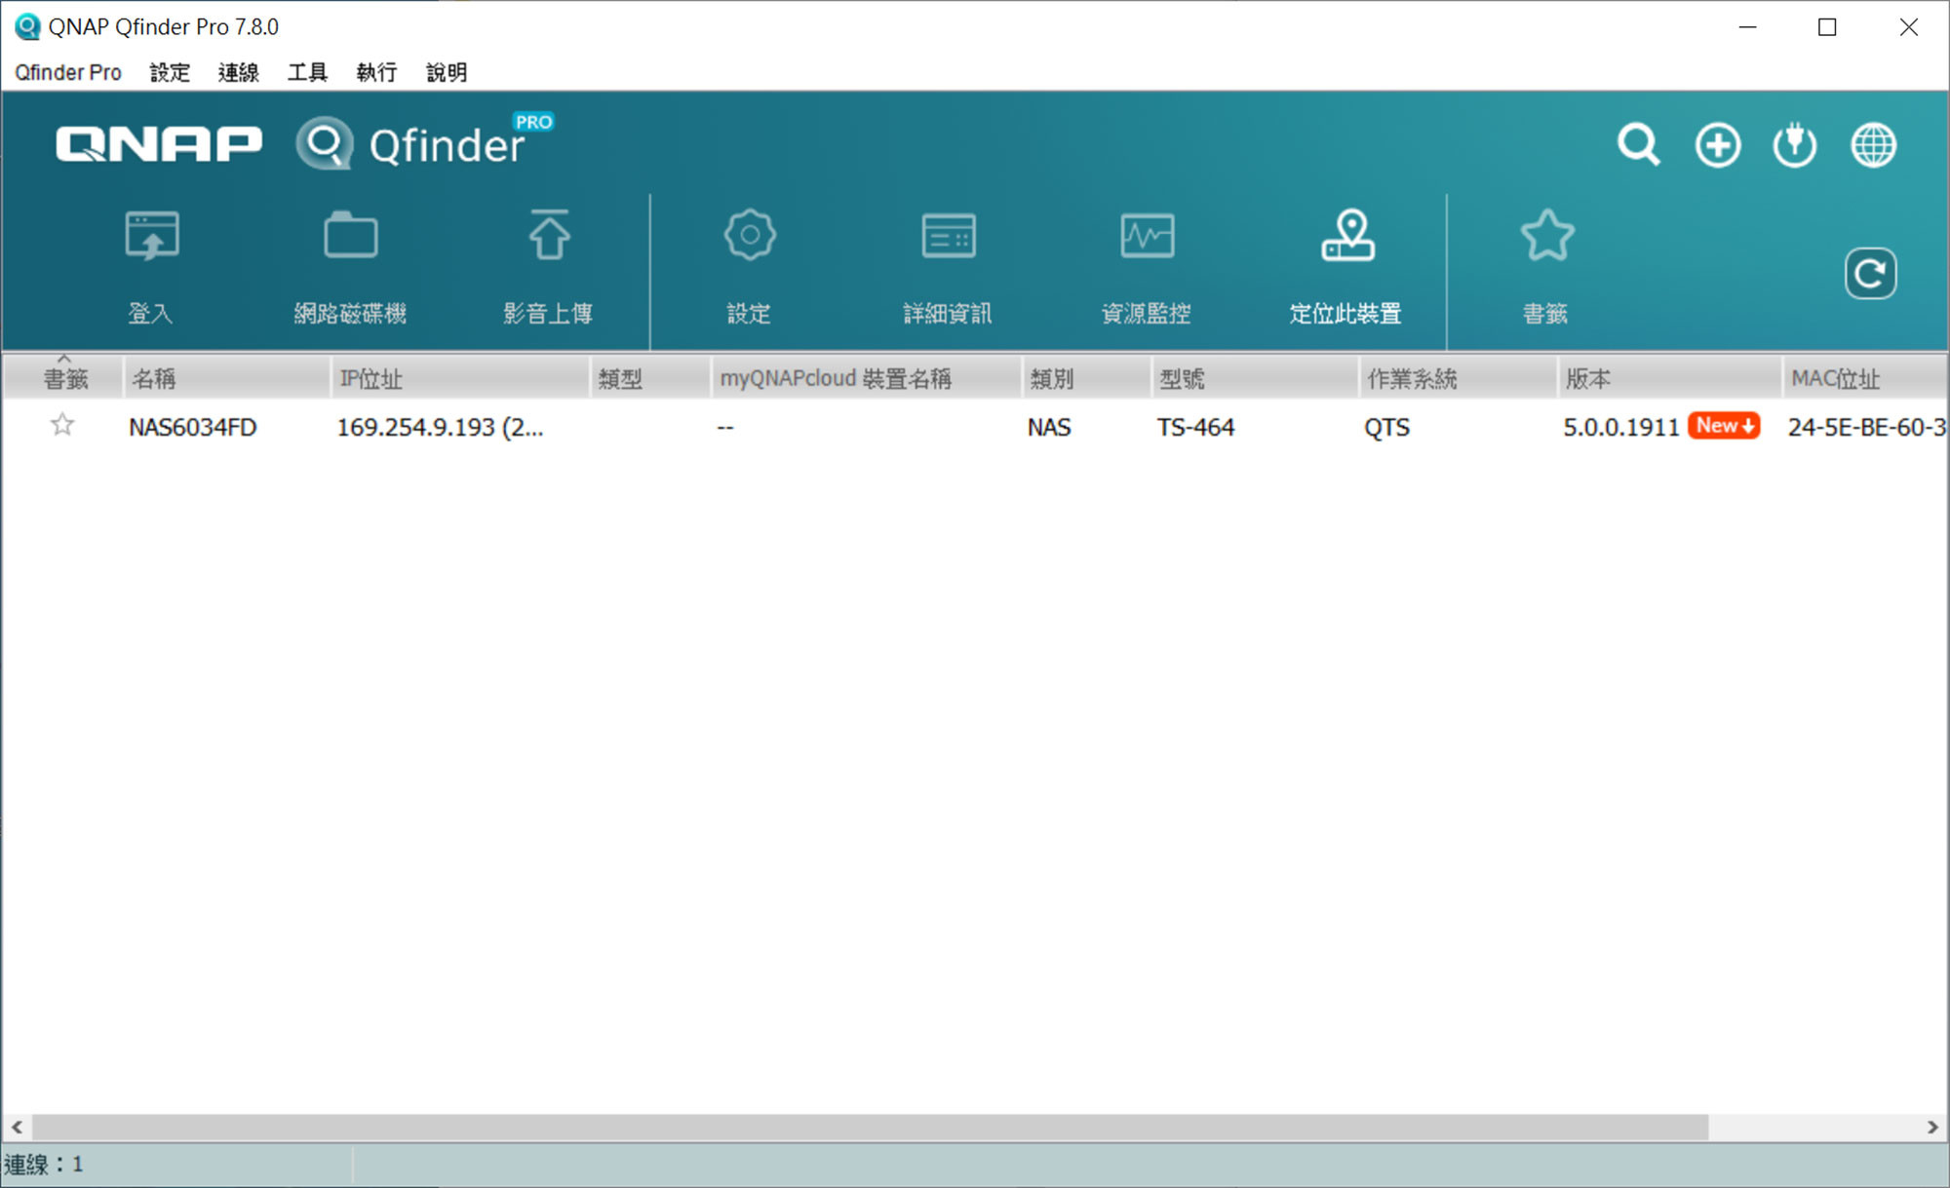Open the 連線 menu

(238, 72)
